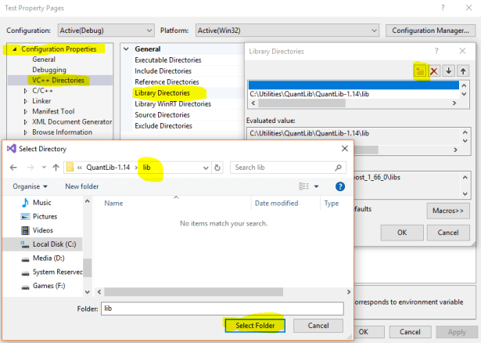Select Debugging tree item
The width and height of the screenshot is (481, 343).
[x=49, y=70]
